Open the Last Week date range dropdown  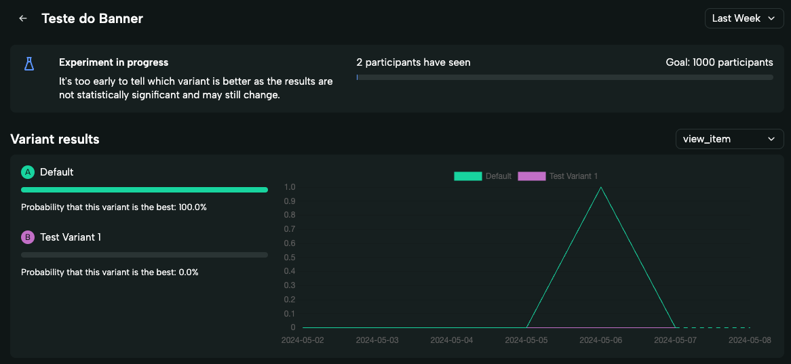pyautogui.click(x=744, y=19)
